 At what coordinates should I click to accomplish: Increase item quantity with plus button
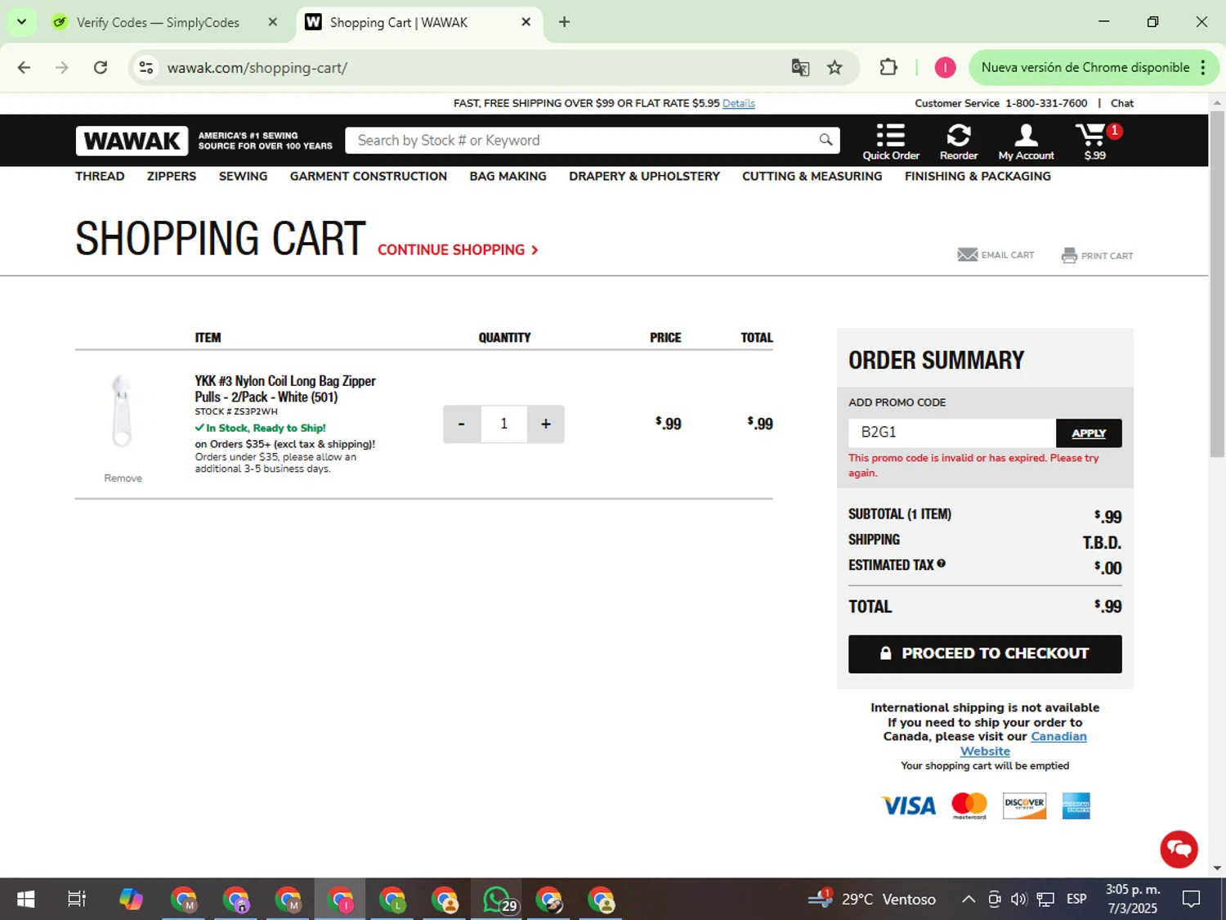(x=546, y=424)
